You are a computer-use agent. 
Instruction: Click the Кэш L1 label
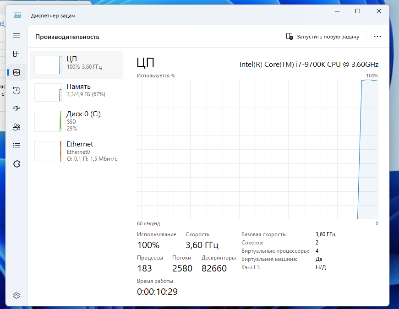click(x=251, y=267)
